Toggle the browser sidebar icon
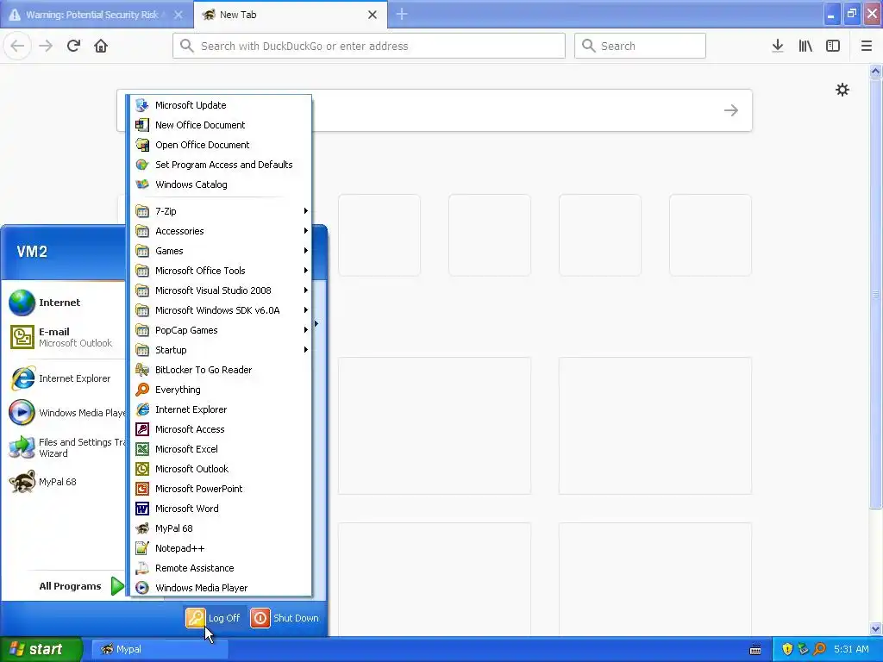The width and height of the screenshot is (883, 662). coord(833,46)
